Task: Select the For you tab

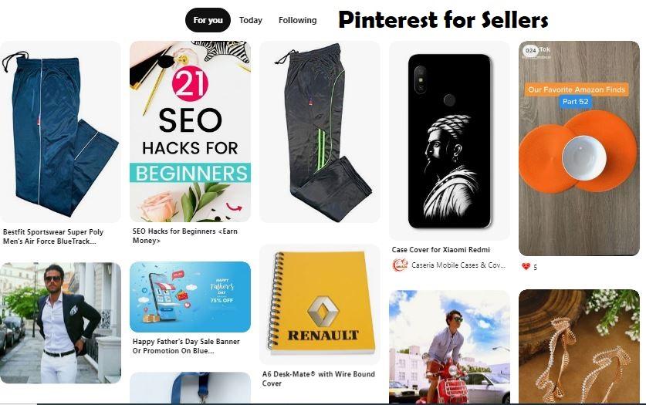Action: 208,20
